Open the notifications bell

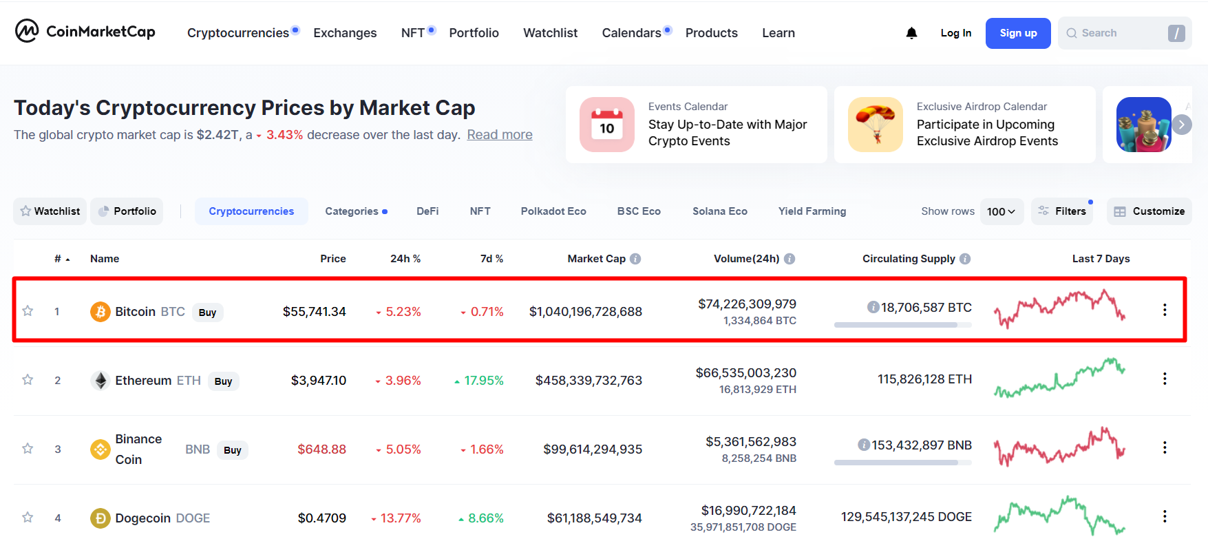pyautogui.click(x=911, y=33)
